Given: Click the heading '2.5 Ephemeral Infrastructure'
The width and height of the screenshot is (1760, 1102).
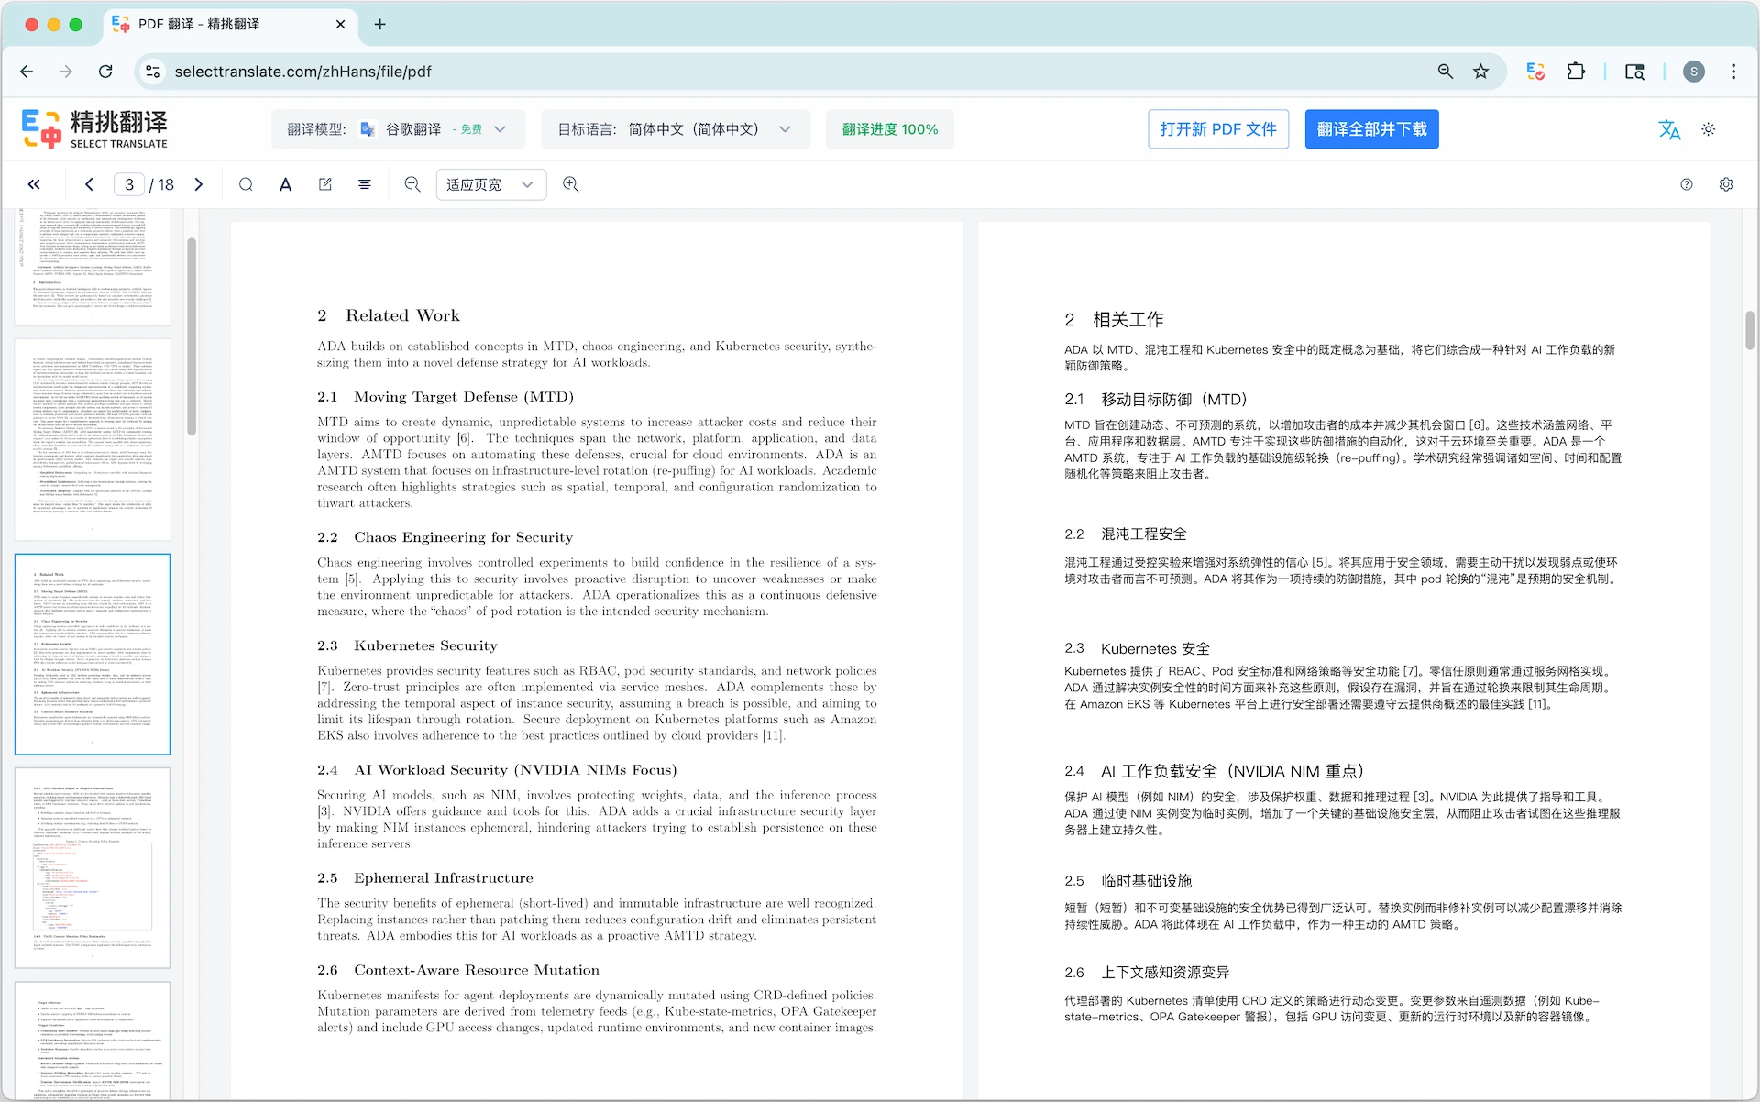Looking at the screenshot, I should [425, 878].
